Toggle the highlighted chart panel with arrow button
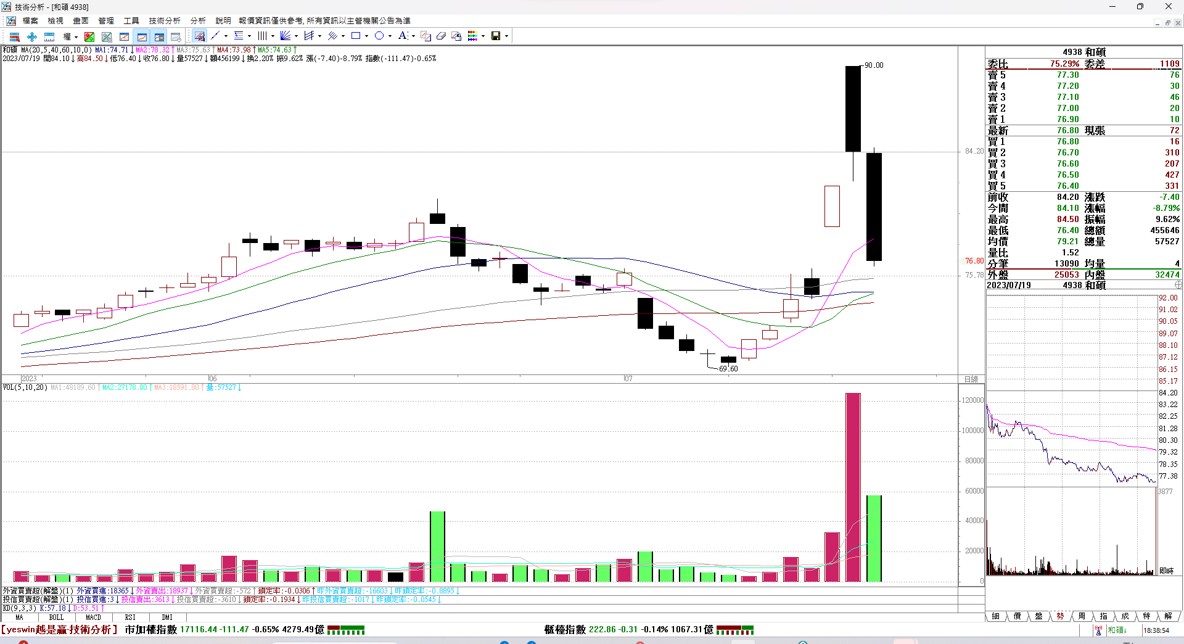This screenshot has width=1184, height=644. pos(159,36)
